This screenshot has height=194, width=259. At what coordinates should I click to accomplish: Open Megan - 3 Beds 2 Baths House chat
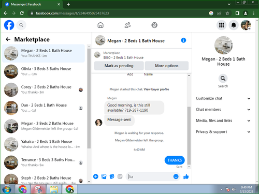coord(44,126)
